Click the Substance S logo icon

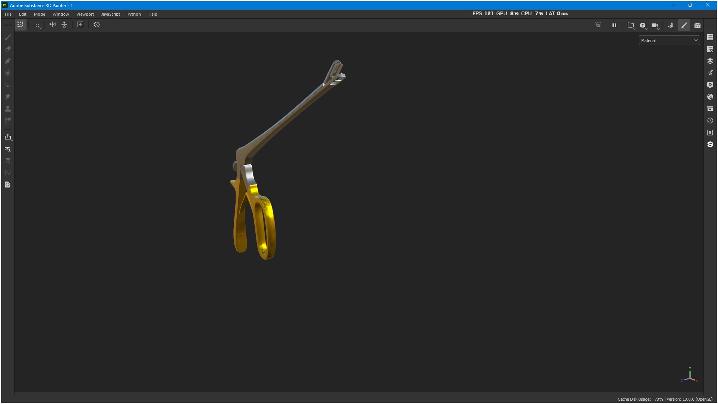[x=710, y=144]
